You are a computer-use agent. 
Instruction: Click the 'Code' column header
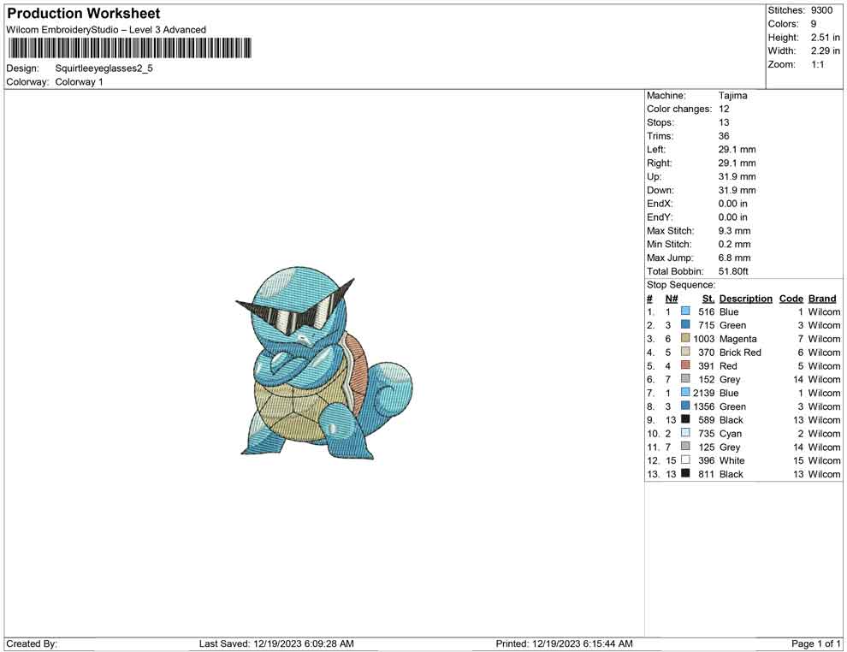click(791, 299)
